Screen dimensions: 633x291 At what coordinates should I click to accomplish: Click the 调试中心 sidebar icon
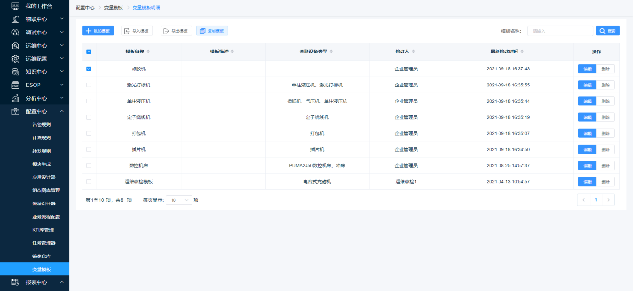click(x=15, y=32)
